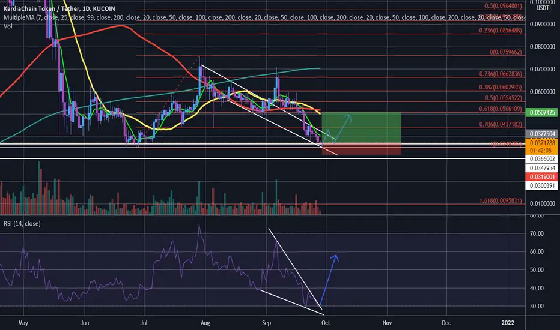This screenshot has height=330, width=560.
Task: Click the 0.0900000 price axis tick
Action: click(x=542, y=24)
